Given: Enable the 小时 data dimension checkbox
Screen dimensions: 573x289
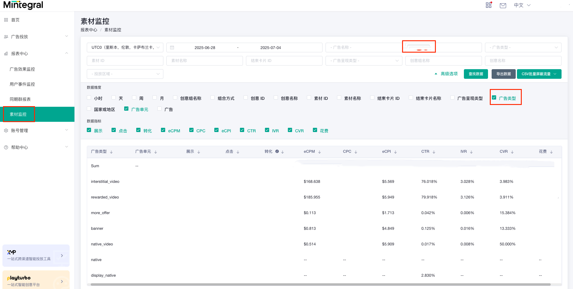Looking at the screenshot, I should click(x=89, y=97).
